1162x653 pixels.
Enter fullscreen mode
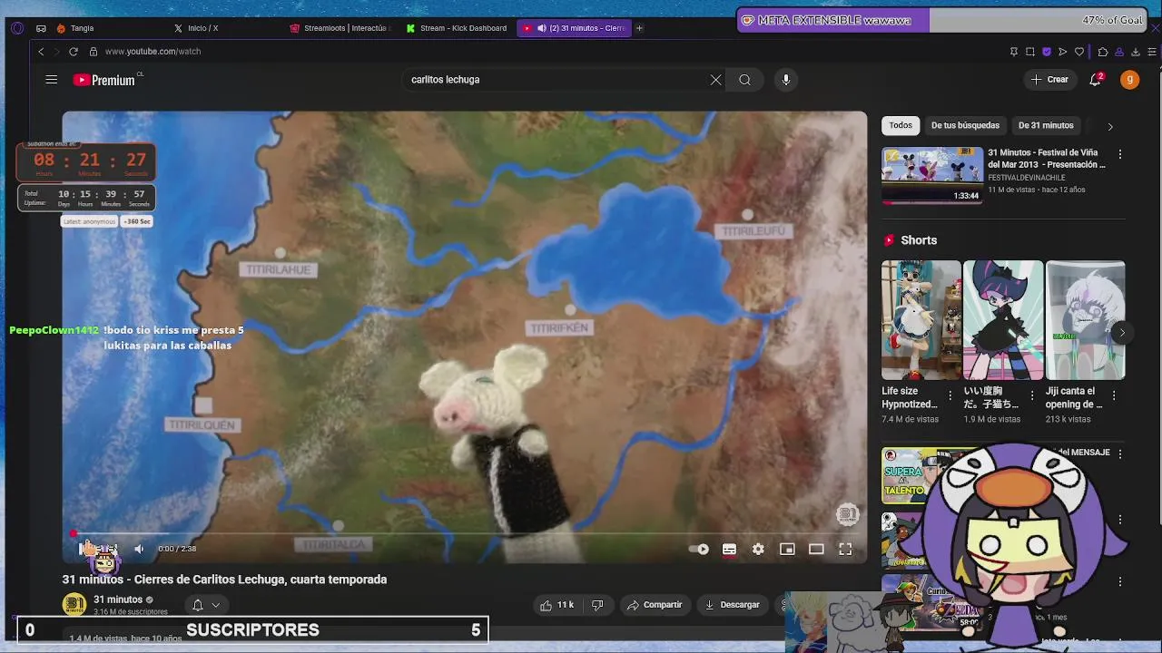[x=845, y=549]
